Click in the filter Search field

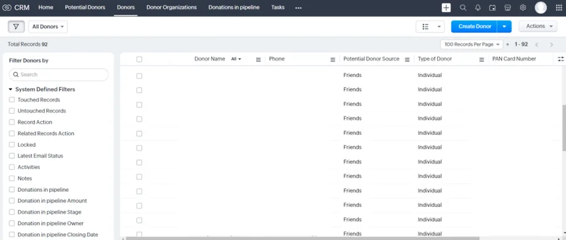tap(58, 74)
